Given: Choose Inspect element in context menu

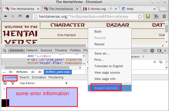Looking at the screenshot, I should click(110, 88).
